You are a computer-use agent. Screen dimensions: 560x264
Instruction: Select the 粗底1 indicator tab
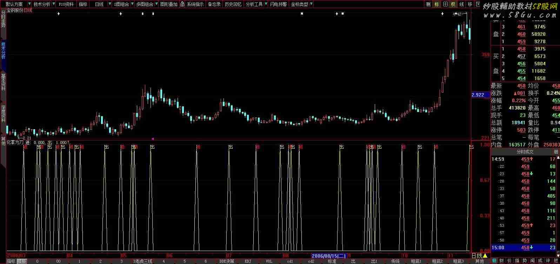tap(416, 261)
